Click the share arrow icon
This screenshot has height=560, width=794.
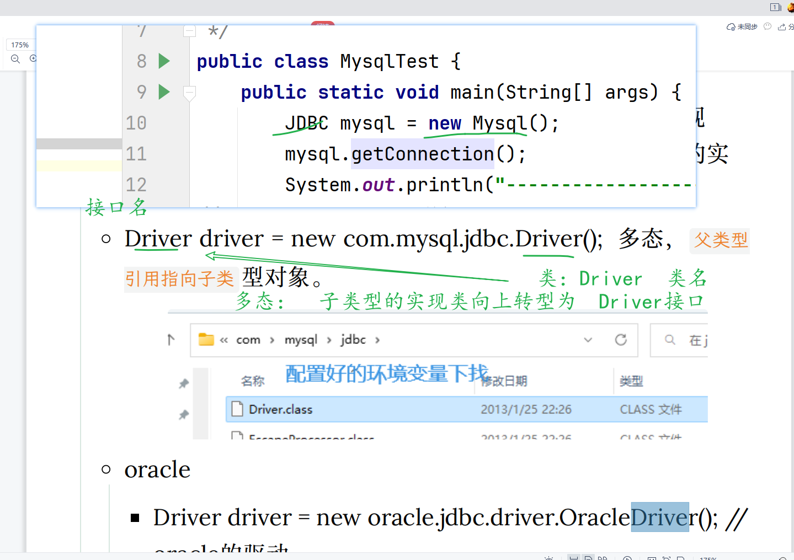782,26
